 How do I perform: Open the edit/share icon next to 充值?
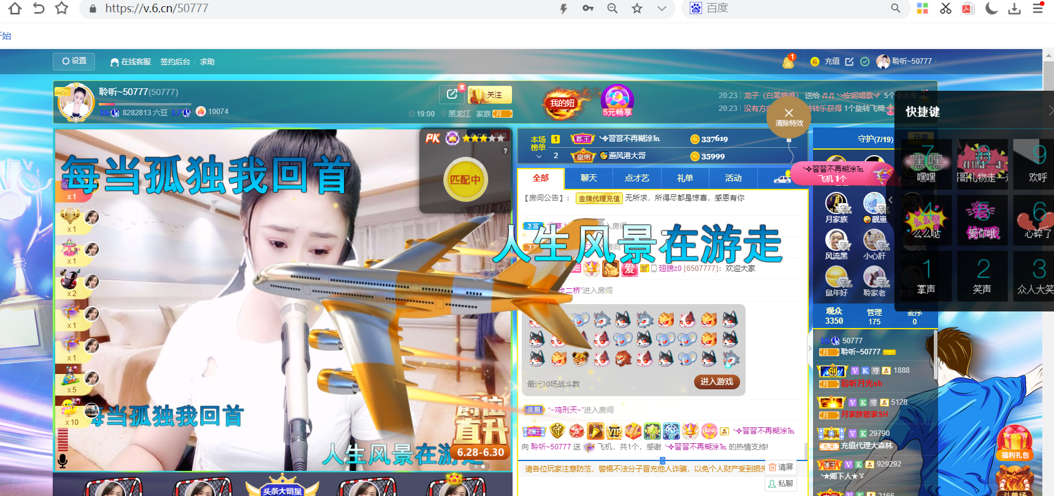click(849, 61)
